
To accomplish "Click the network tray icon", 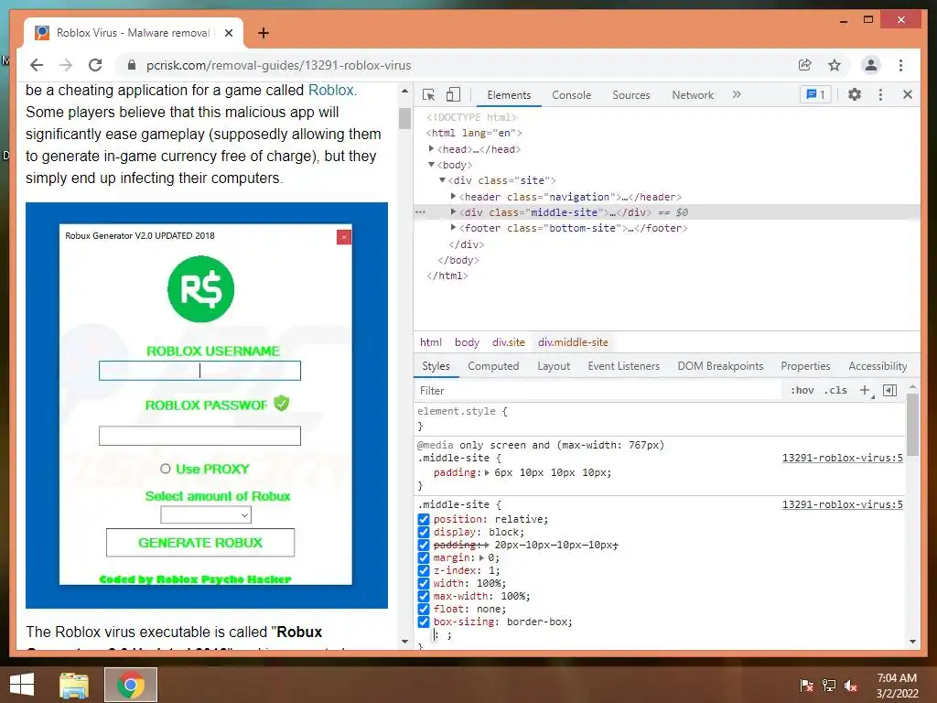I will [x=829, y=685].
